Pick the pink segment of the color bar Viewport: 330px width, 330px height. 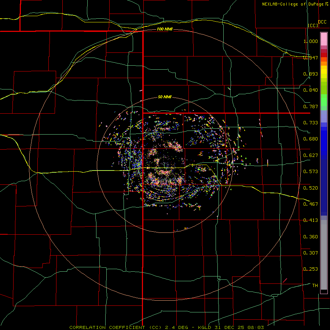[x=324, y=39]
